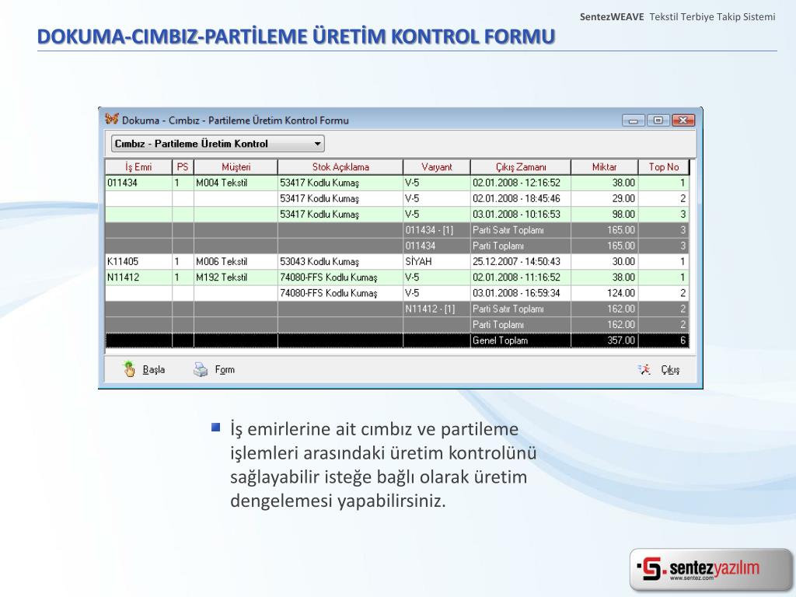
Task: Click the Stok Açıklama column header
Action: (x=340, y=167)
